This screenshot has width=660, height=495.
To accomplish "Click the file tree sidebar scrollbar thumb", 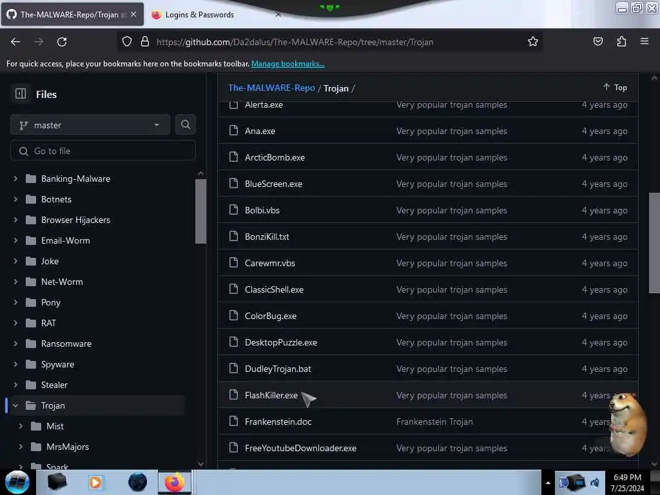I will (x=200, y=211).
